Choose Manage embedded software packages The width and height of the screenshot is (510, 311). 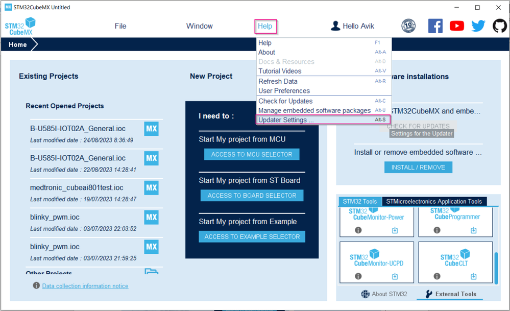tap(324, 111)
